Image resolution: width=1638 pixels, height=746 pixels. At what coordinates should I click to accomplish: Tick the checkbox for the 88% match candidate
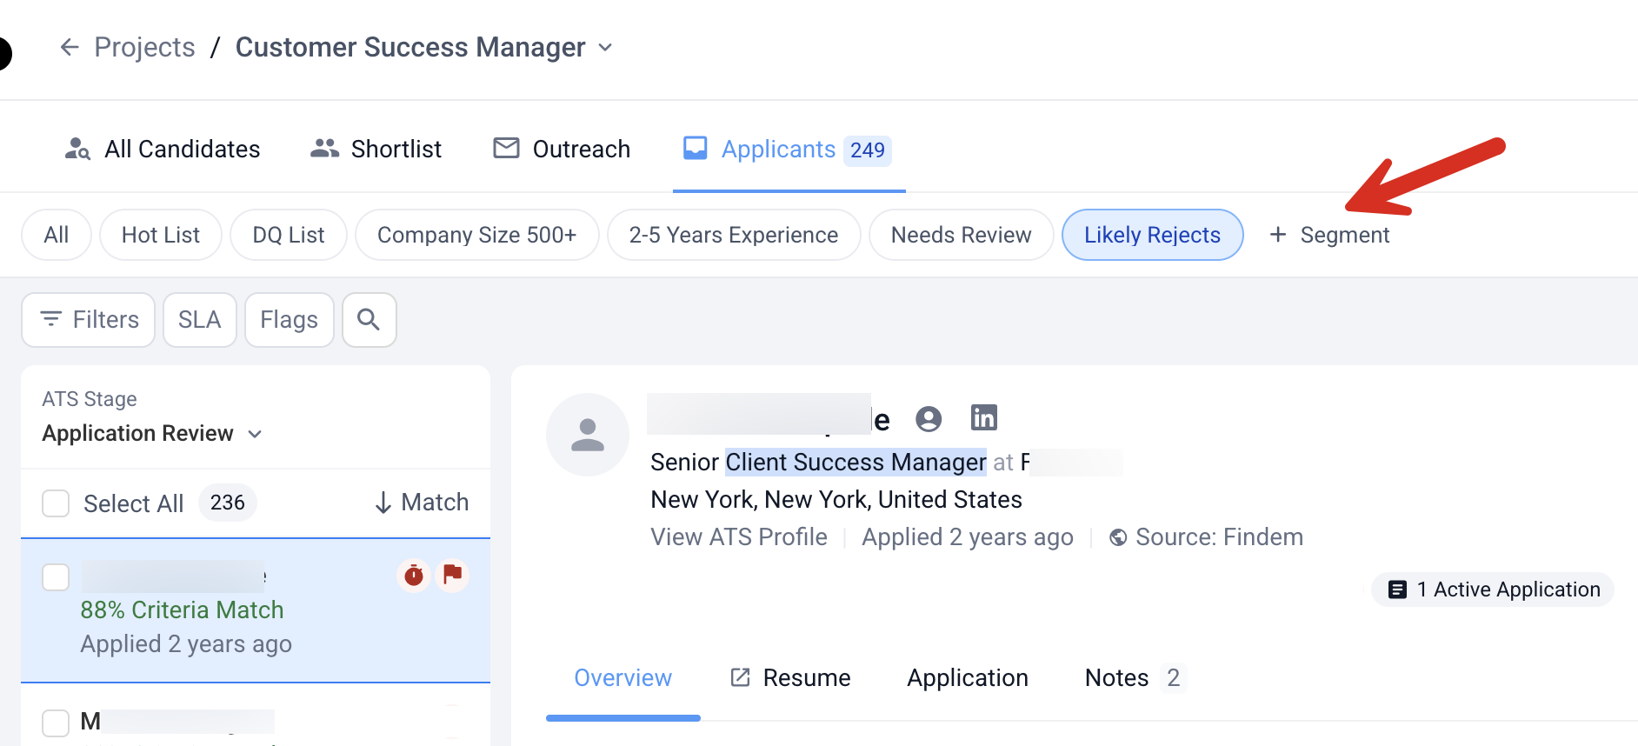coord(56,577)
